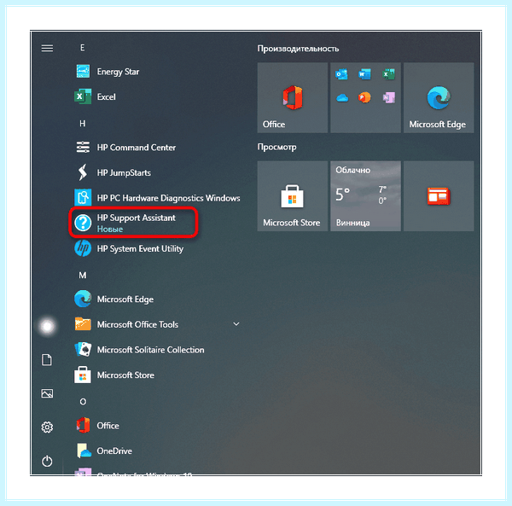Launch the HP System Event Utility icon
The width and height of the screenshot is (512, 506).
point(83,248)
